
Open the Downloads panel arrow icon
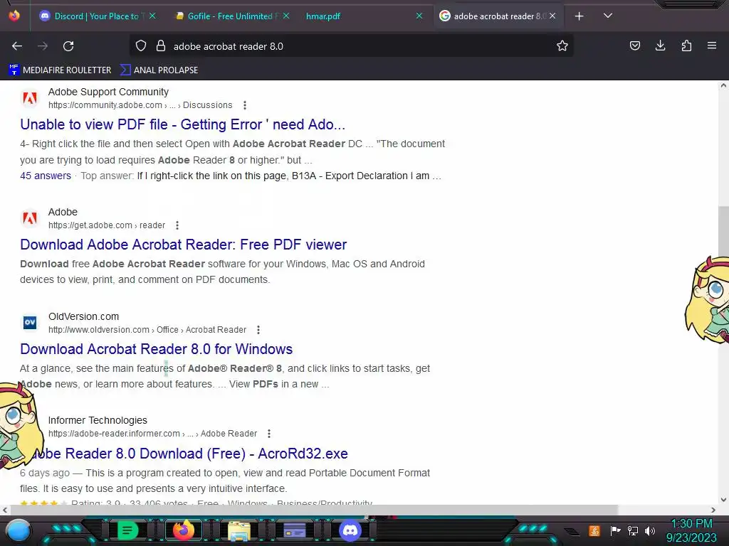click(x=660, y=45)
